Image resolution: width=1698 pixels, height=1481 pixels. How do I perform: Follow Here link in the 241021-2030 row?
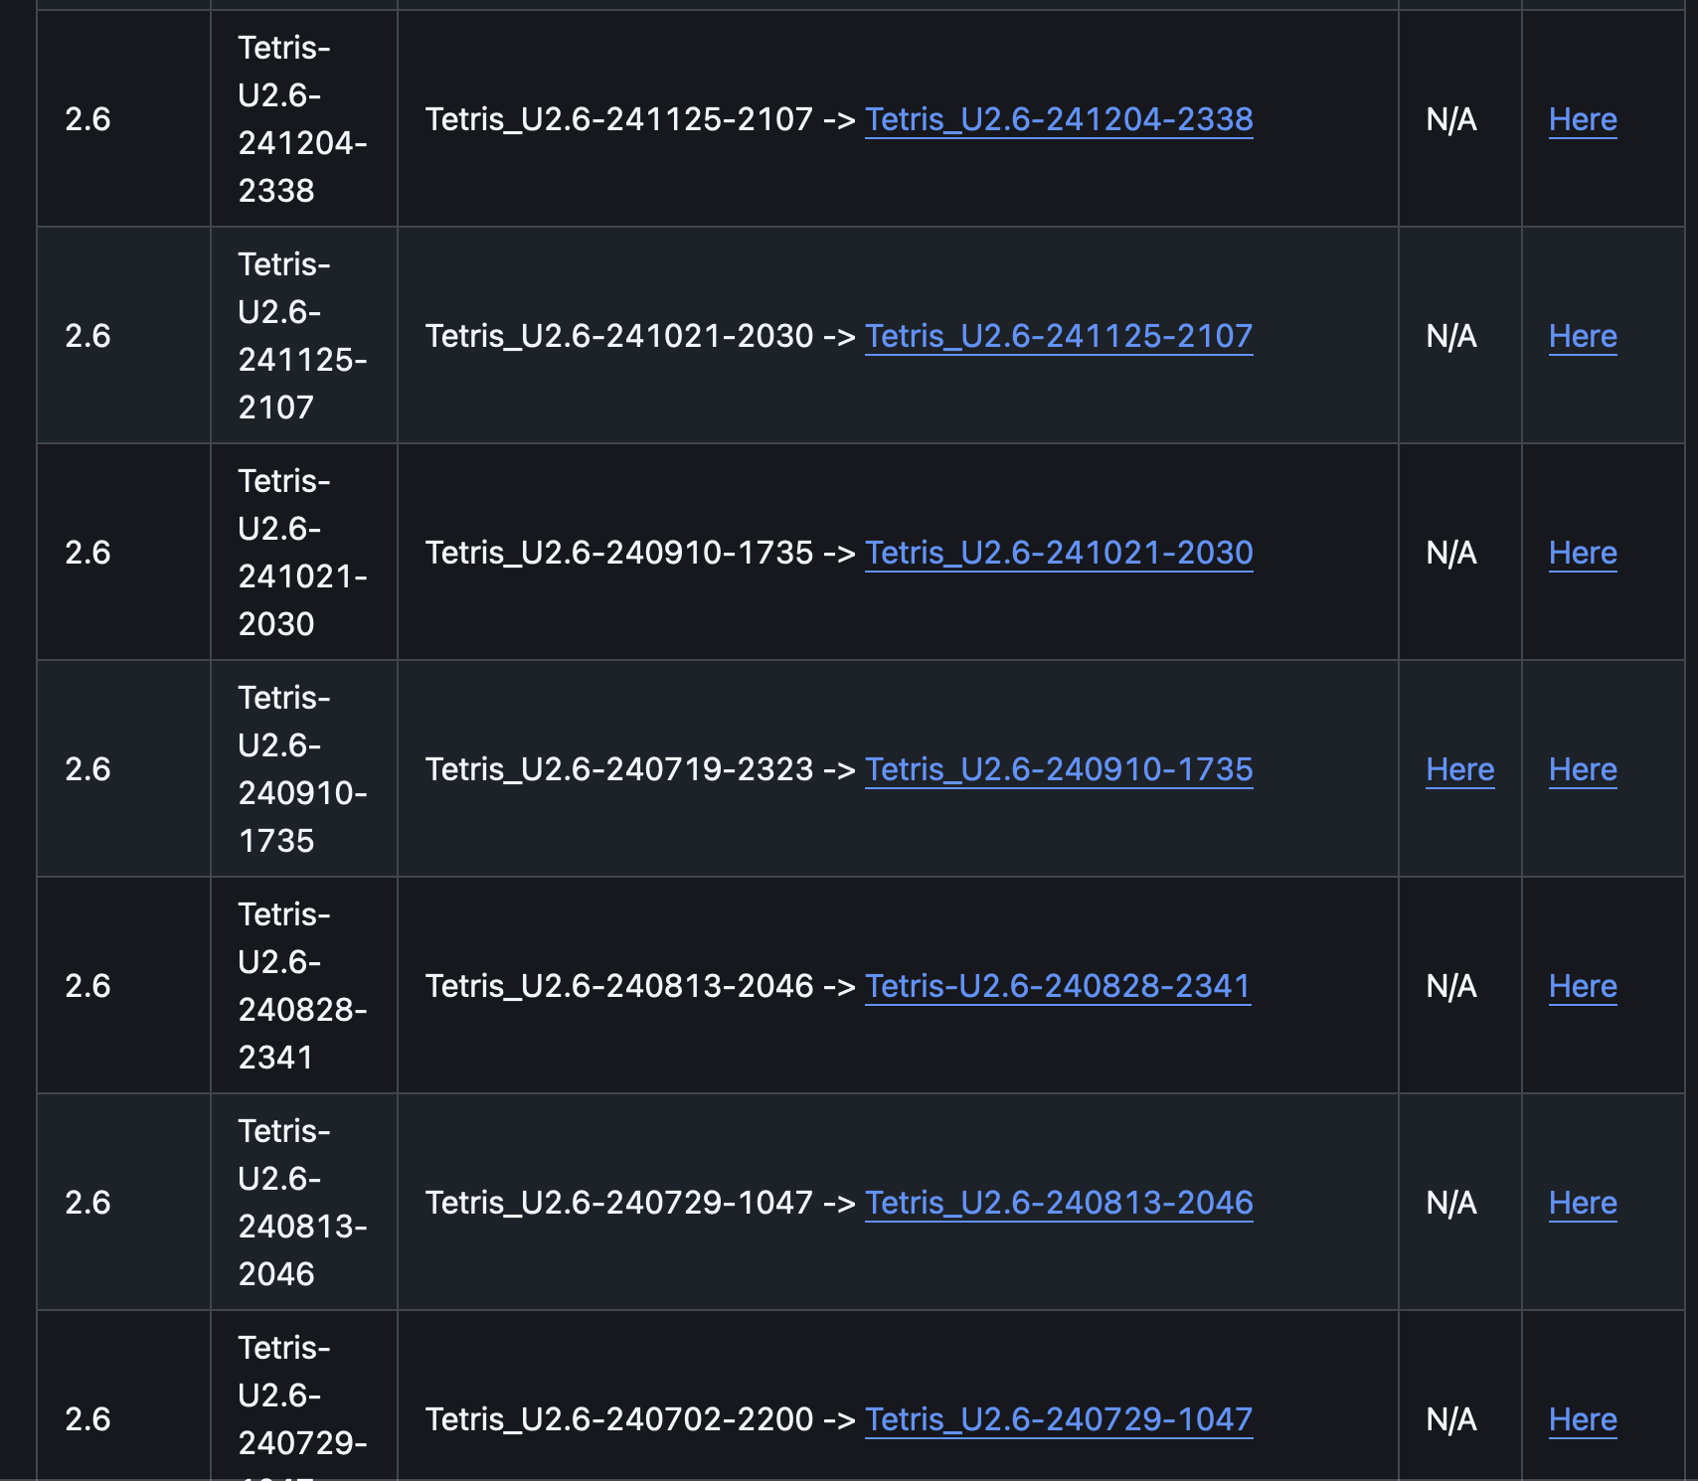coord(1583,553)
